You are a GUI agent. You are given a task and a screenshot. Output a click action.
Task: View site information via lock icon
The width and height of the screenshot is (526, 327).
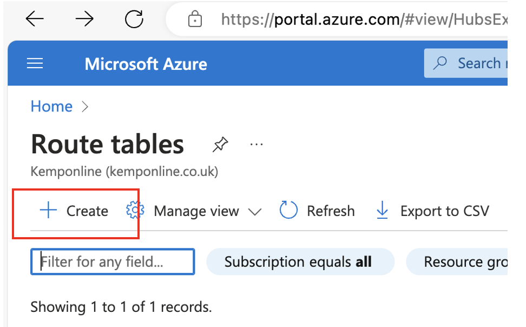tap(194, 20)
